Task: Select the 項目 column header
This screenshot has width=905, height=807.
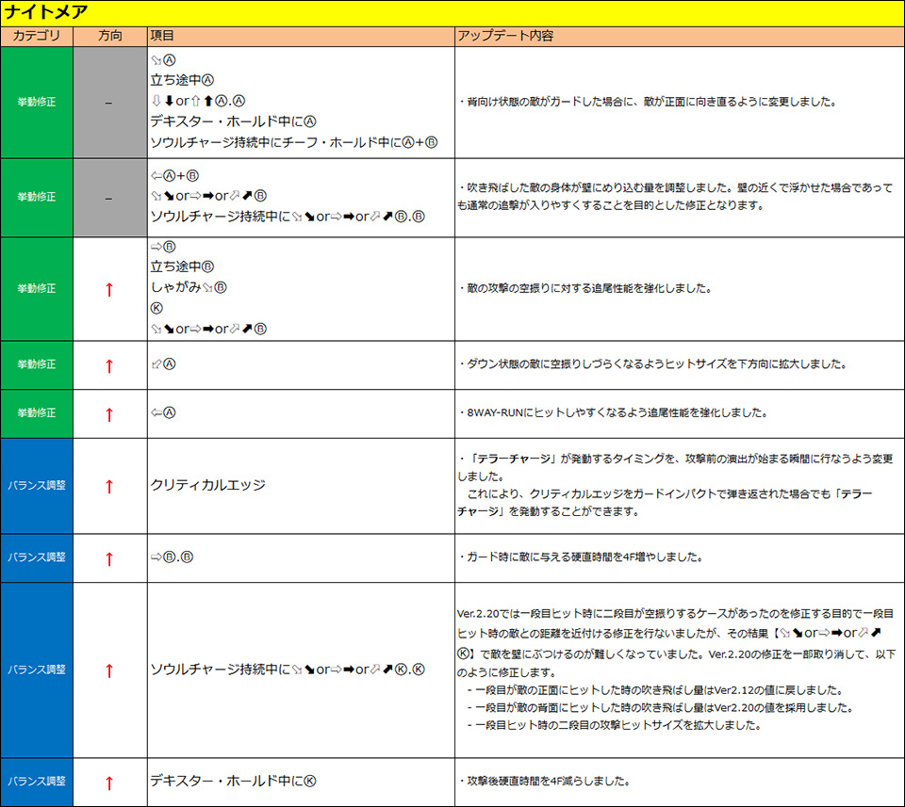Action: (162, 36)
